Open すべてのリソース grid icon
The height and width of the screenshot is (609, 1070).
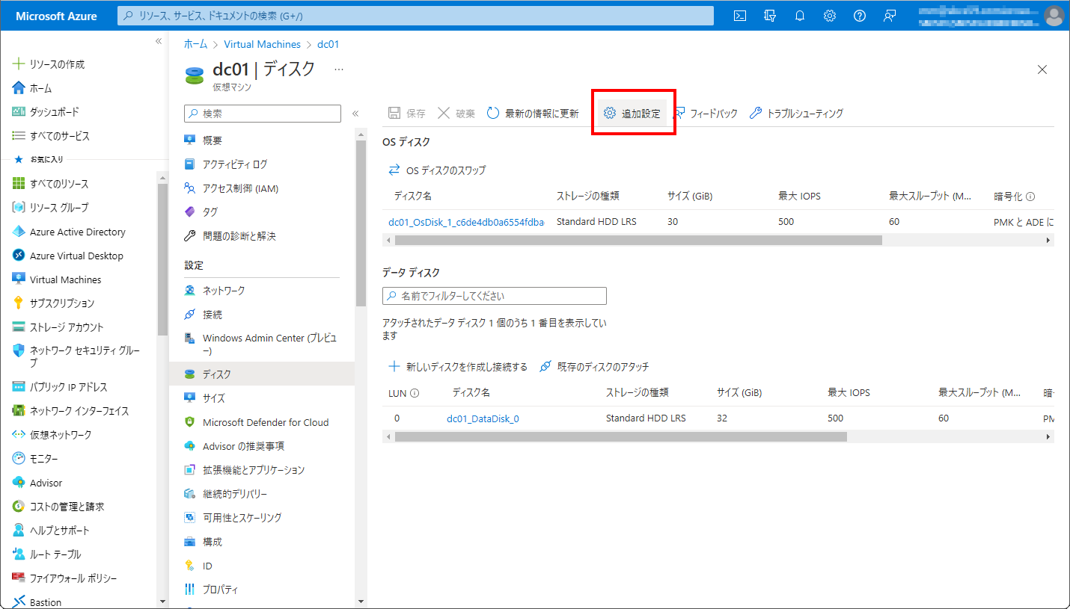click(x=19, y=184)
